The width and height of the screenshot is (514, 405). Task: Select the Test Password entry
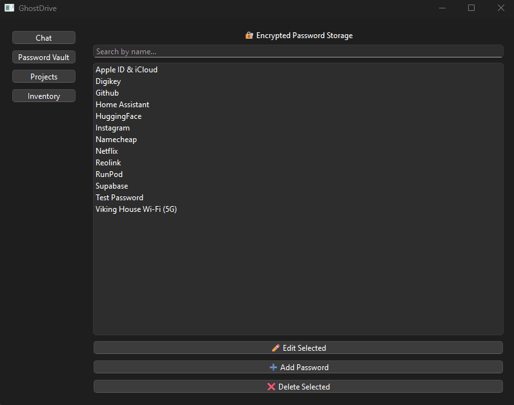[298, 198]
